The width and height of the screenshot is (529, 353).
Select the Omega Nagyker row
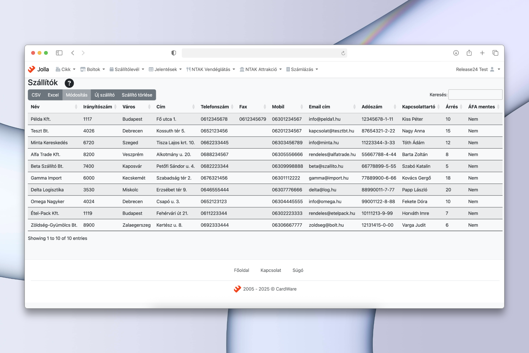pos(265,202)
